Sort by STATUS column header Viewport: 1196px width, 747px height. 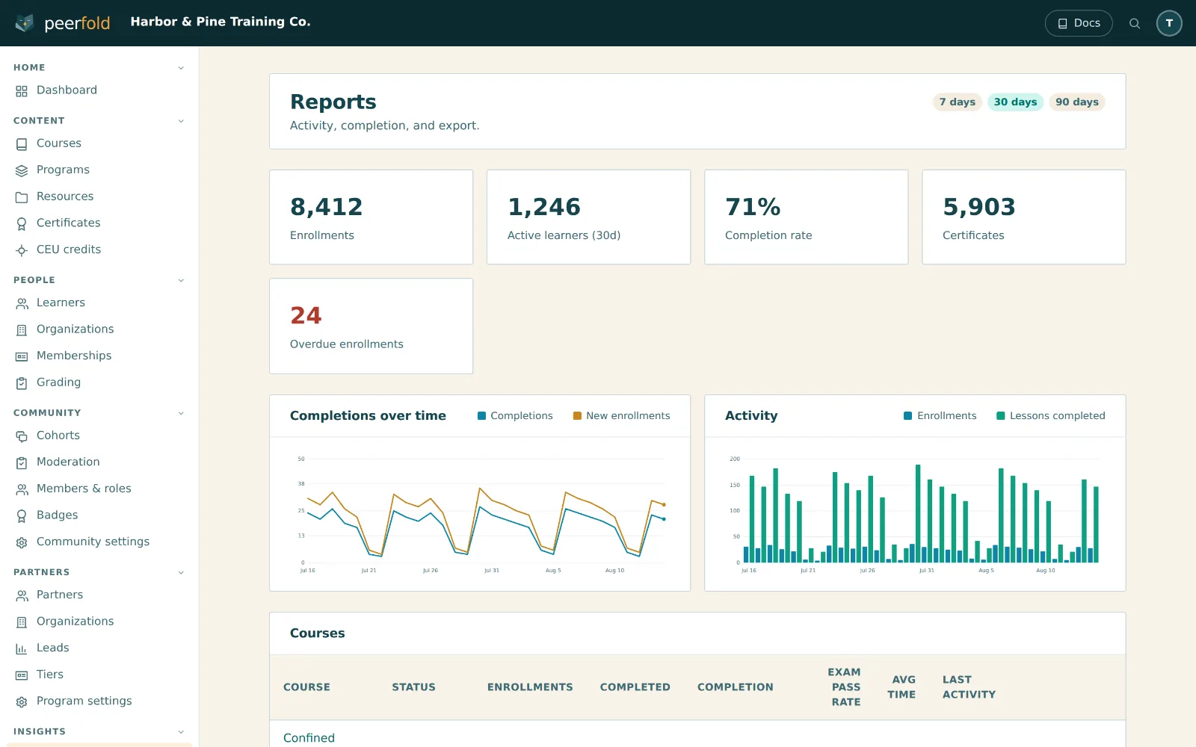click(413, 687)
